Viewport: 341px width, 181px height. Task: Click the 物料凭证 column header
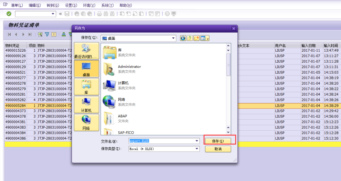[16, 45]
